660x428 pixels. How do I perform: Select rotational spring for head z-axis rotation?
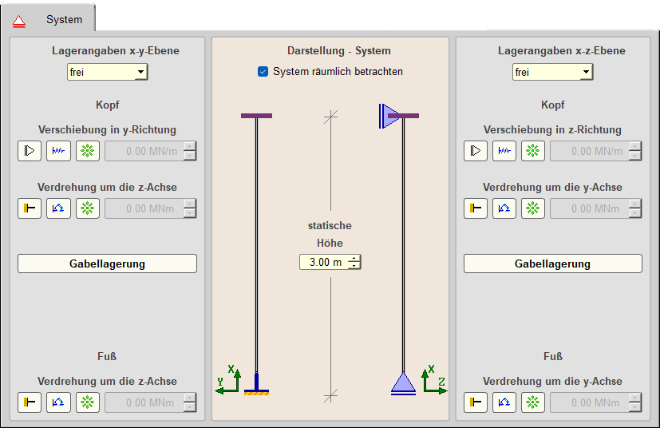(58, 208)
